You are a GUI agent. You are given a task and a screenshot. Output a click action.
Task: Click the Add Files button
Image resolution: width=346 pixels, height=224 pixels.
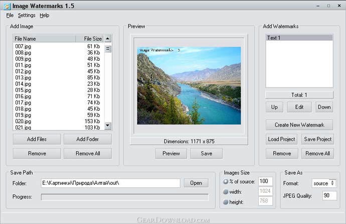coord(37,139)
